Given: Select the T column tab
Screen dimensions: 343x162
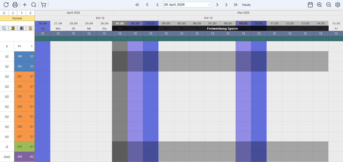Looking at the screenshot, I should 22,13.
